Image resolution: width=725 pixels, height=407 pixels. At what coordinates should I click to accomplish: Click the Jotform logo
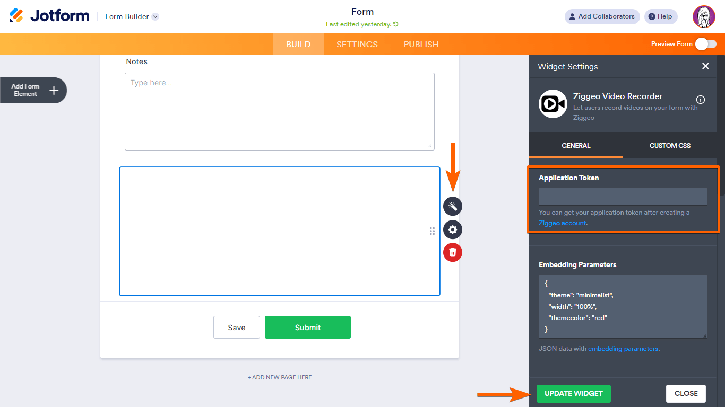[49, 16]
